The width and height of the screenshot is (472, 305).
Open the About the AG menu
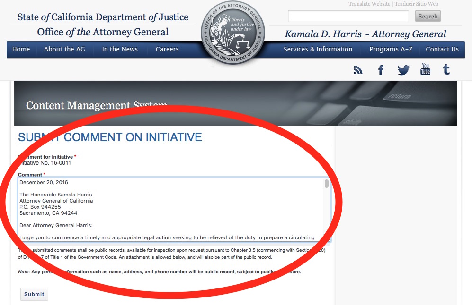(64, 49)
